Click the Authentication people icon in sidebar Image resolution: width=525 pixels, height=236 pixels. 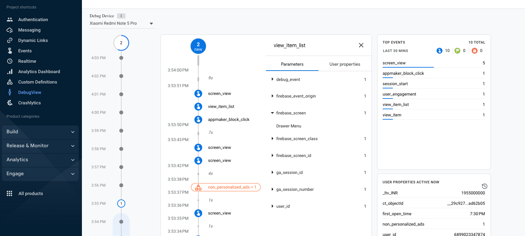pyautogui.click(x=10, y=20)
